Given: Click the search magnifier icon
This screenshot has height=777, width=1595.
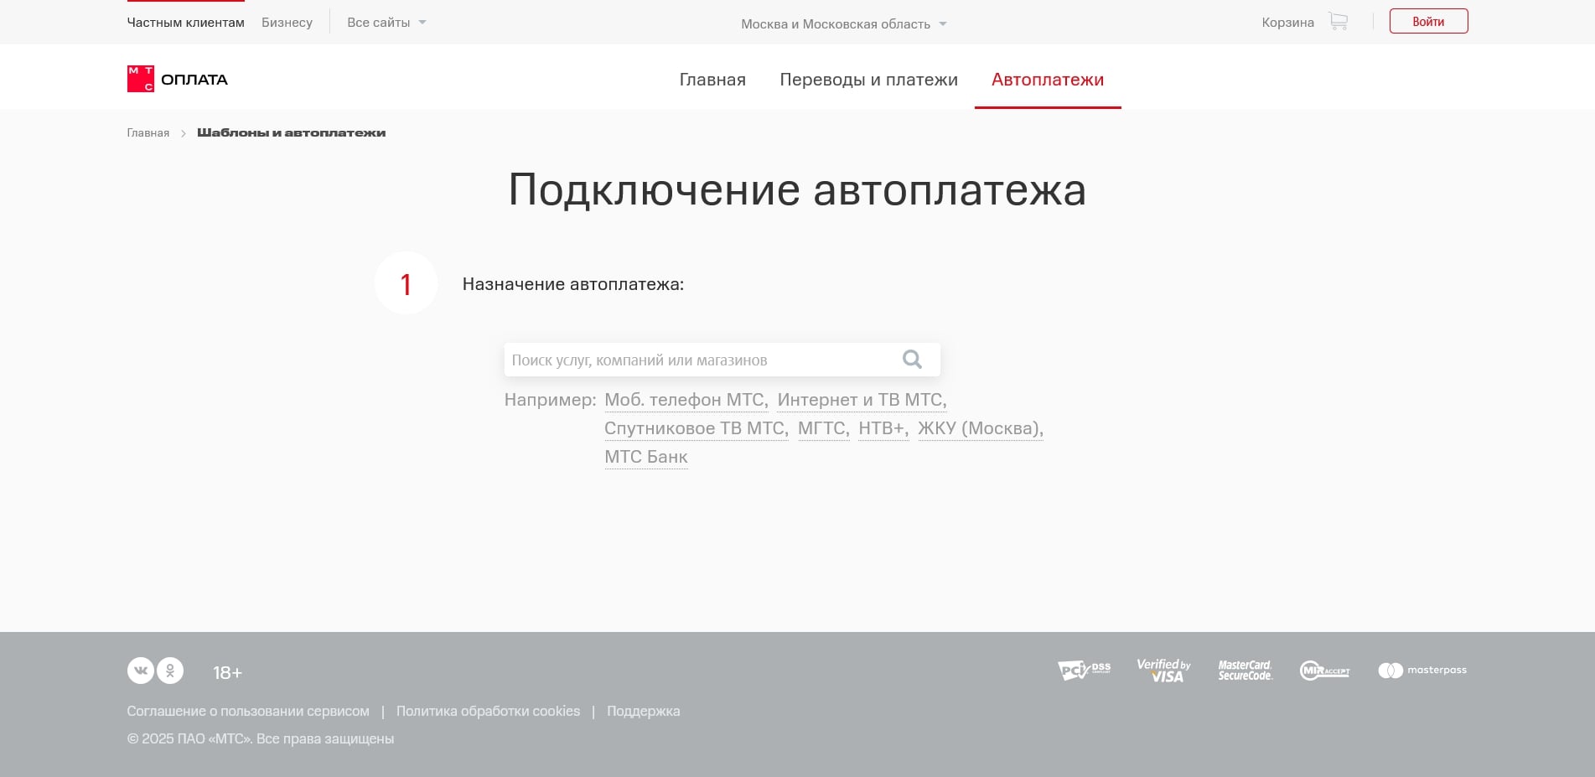Looking at the screenshot, I should [x=912, y=359].
